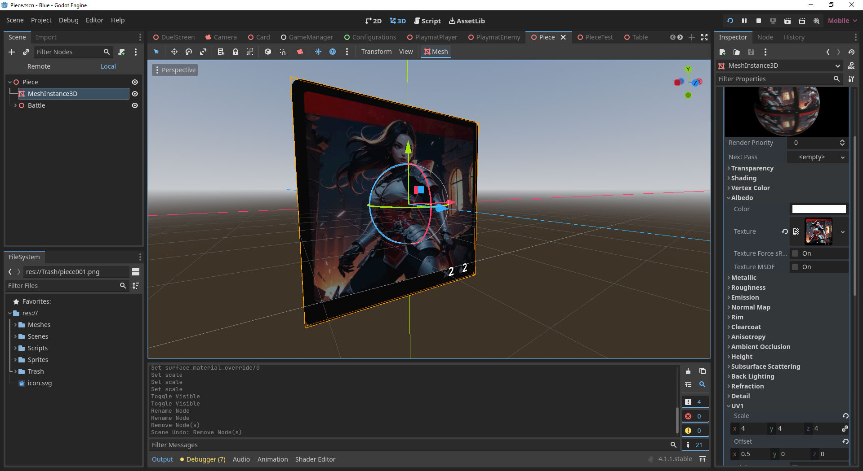Open movie maker mode icon
Image resolution: width=863 pixels, height=471 pixels.
[816, 21]
